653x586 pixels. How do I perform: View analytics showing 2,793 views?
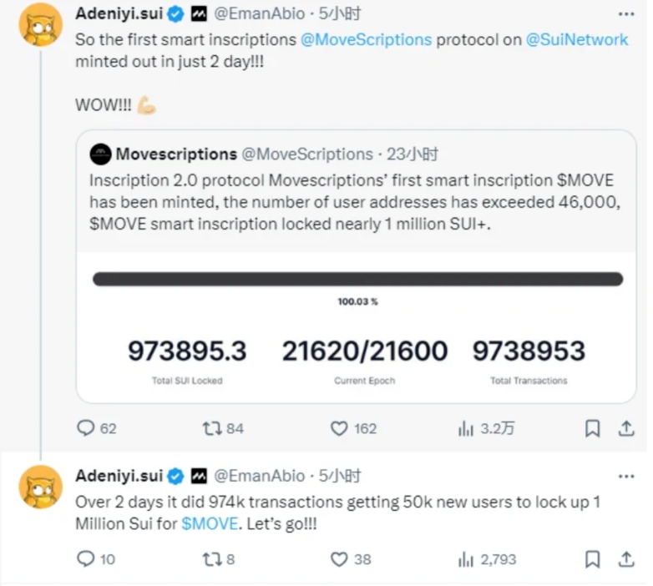(x=487, y=559)
